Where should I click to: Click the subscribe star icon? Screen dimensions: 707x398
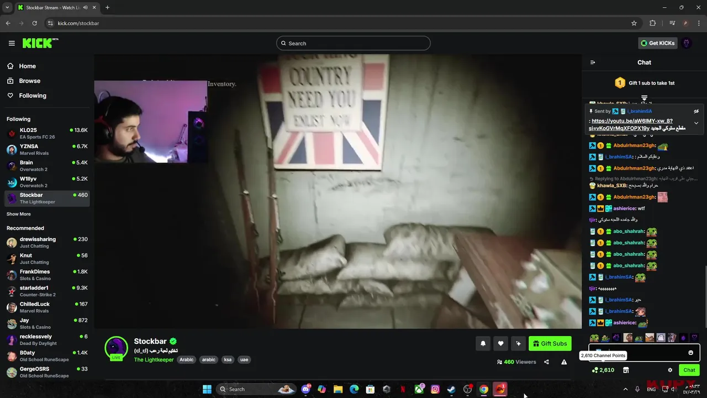click(518, 343)
